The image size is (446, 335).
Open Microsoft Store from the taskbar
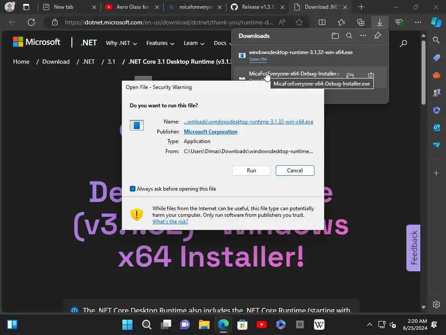tap(242, 325)
